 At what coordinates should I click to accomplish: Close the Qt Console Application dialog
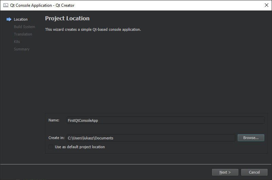[267, 5]
